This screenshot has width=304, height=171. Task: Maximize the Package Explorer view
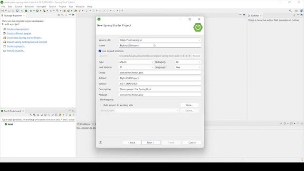(x=73, y=15)
